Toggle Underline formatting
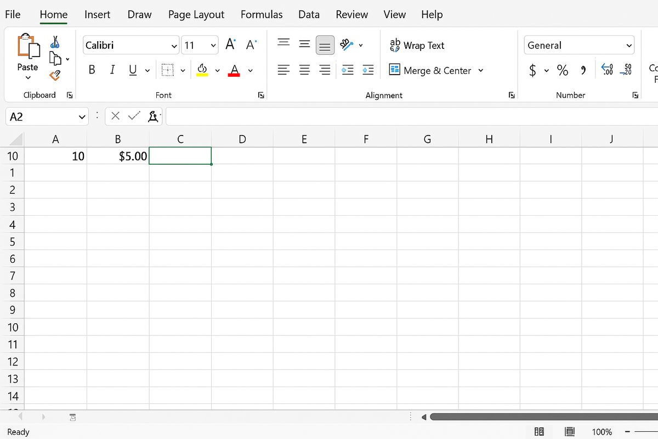Viewport: 658px width, 439px height. point(133,70)
